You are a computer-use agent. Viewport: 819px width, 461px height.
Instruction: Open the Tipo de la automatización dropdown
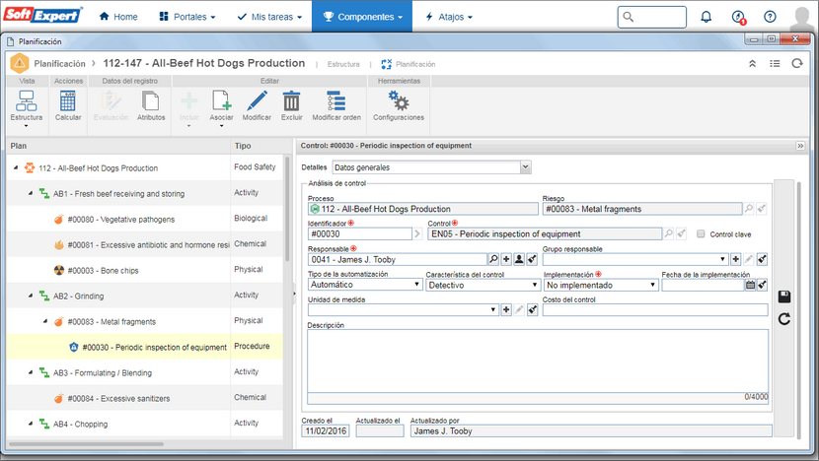[x=365, y=285]
